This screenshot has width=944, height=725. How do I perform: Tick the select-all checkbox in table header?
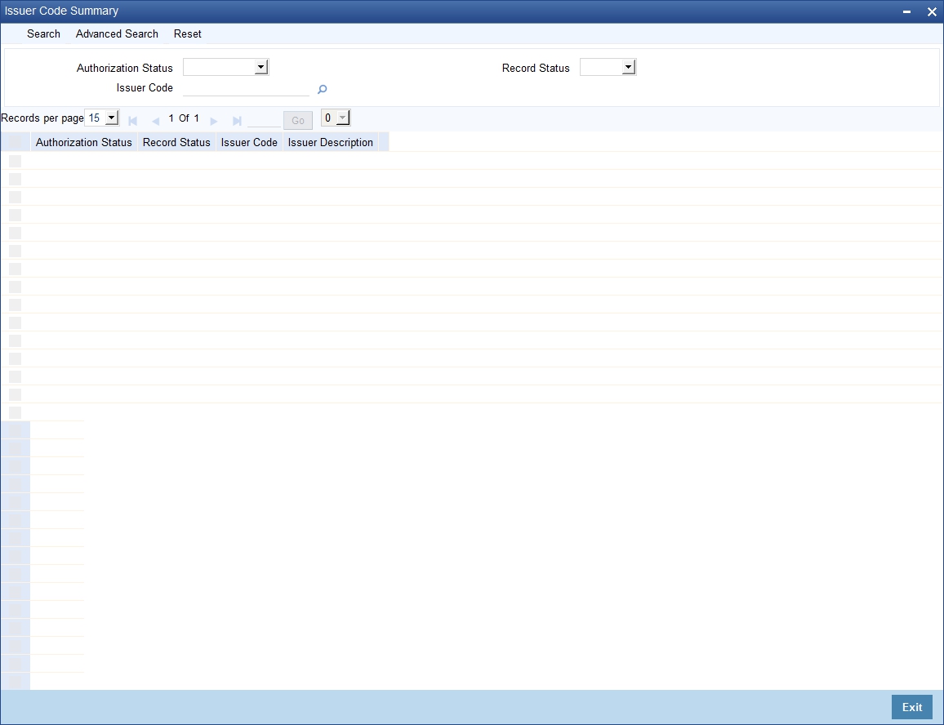coord(15,143)
